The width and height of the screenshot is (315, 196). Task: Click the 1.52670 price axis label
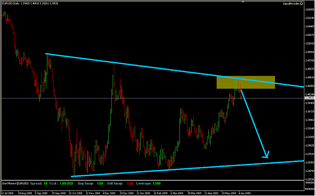[309, 35]
